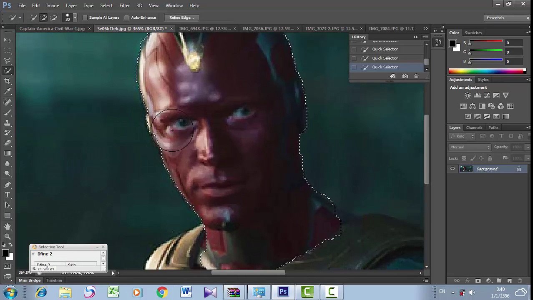Open the brush picker dropdown
The image size is (533, 300).
point(75,17)
